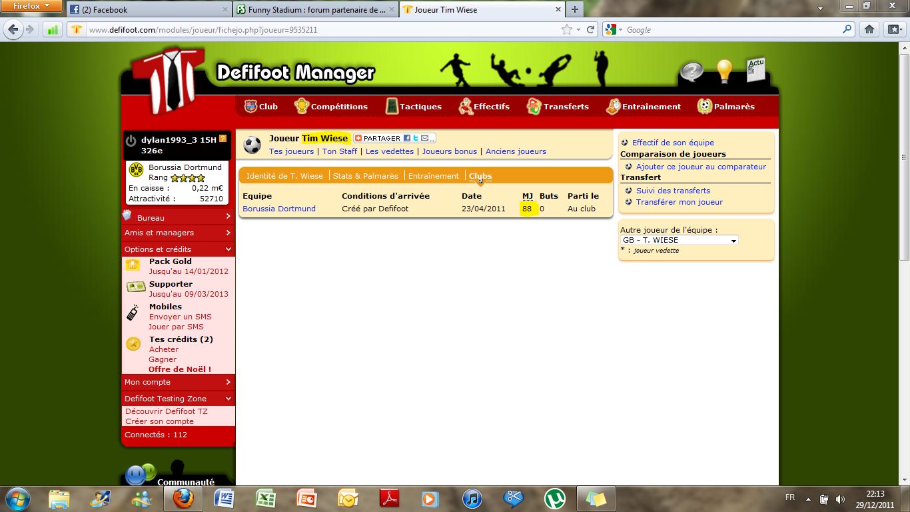Screen dimensions: 910x512
Task: Expand the Bureau sidebar section
Action: coord(178,217)
